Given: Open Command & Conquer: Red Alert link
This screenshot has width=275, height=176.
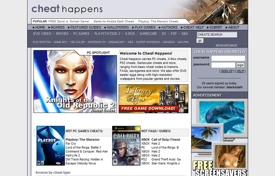Looking at the screenshot, I should 87,152.
